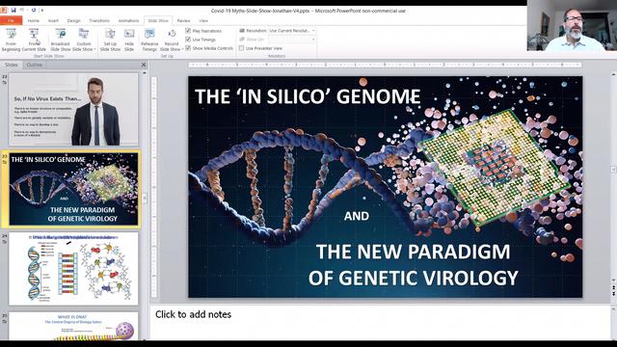Switch to the Outline pane tab

pos(35,65)
